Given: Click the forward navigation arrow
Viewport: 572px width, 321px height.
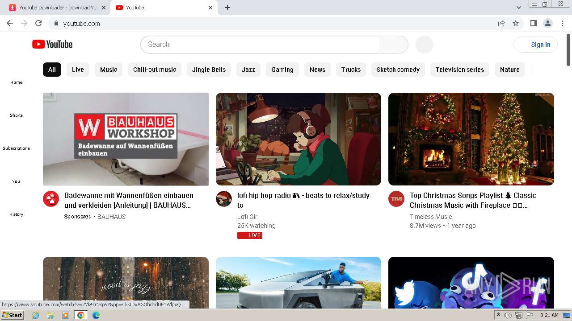Looking at the screenshot, I should [24, 23].
